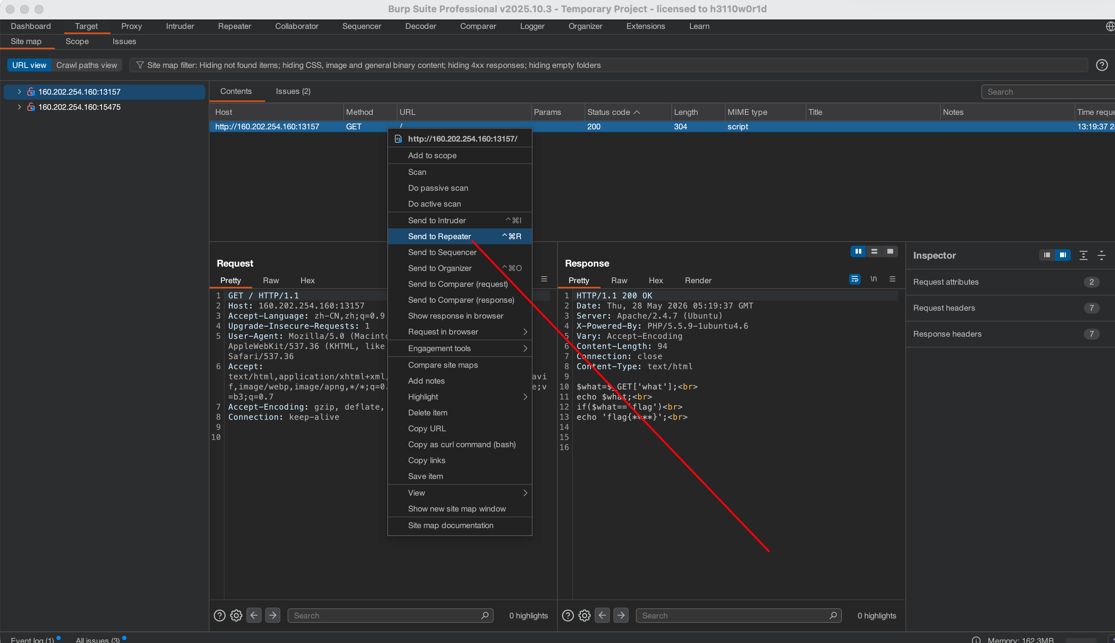This screenshot has height=643, width=1115.
Task: Expand Engagement tools submenu
Action: [x=525, y=349]
